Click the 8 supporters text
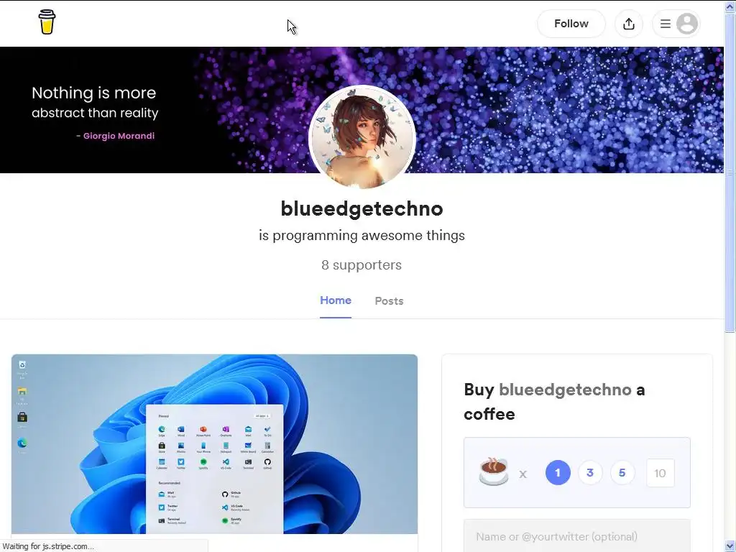The image size is (736, 552). tap(362, 264)
